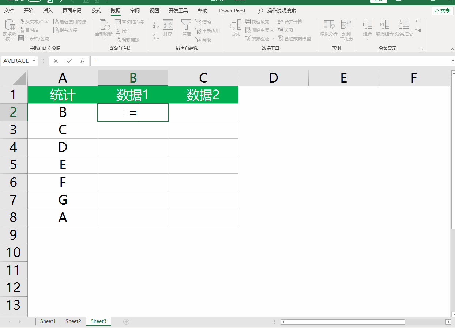Switch to Sheet1 tab
The height and width of the screenshot is (328, 455).
(x=48, y=321)
